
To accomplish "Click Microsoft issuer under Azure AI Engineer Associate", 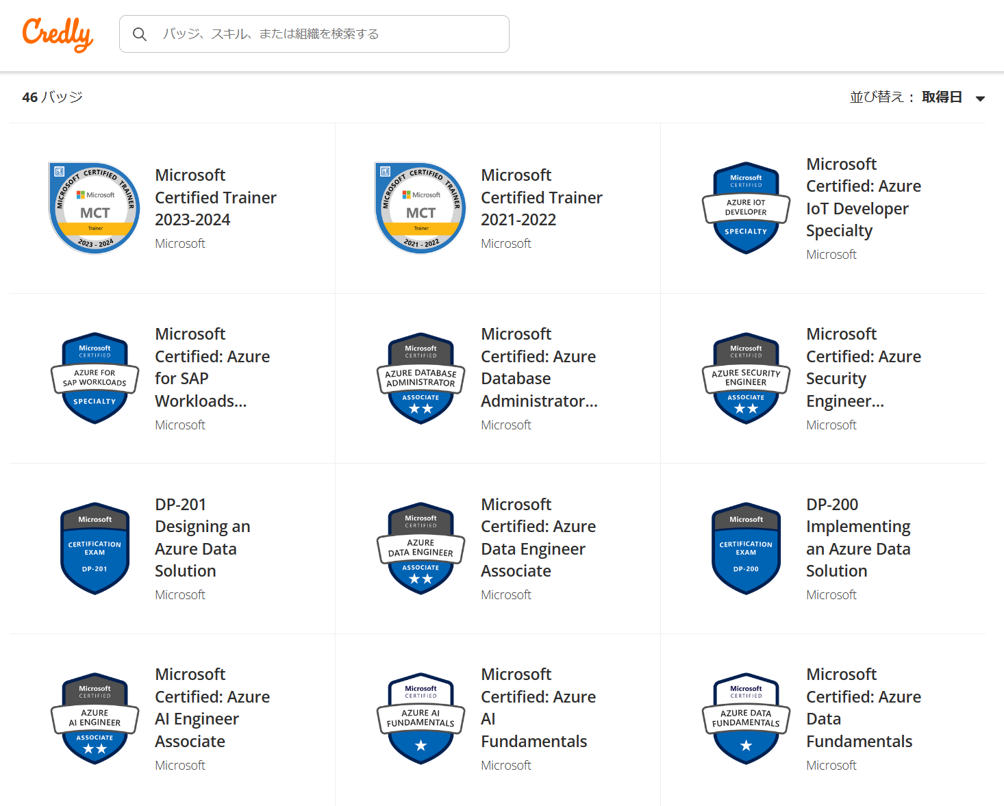I will pyautogui.click(x=180, y=766).
